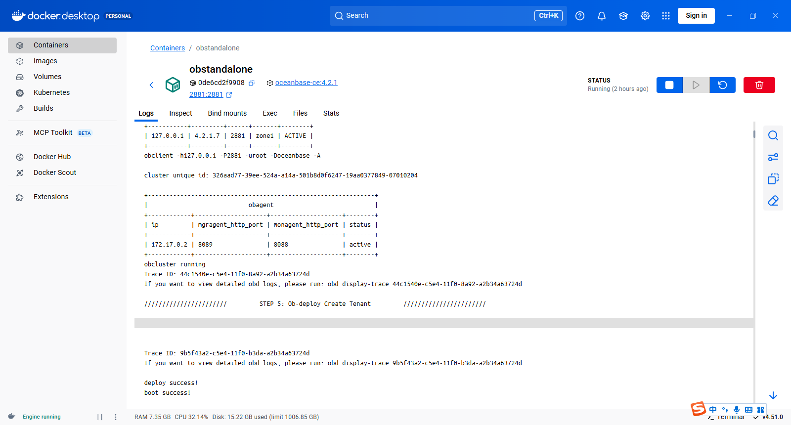Open the notifications bell
This screenshot has height=425, width=791.
[x=602, y=16]
